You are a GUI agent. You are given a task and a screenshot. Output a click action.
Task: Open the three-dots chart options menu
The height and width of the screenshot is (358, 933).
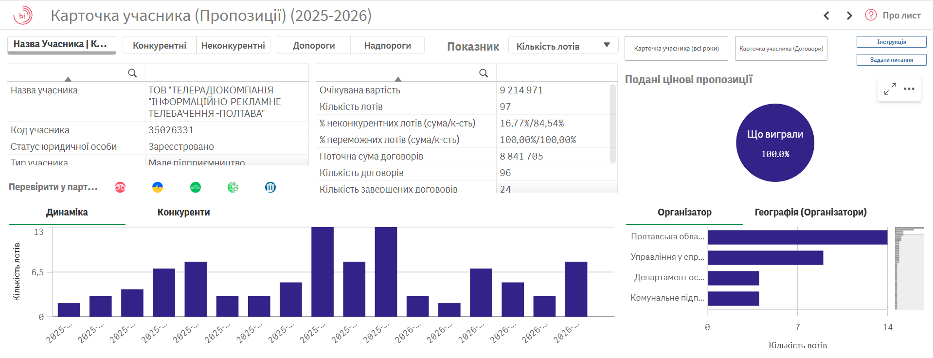coord(909,89)
